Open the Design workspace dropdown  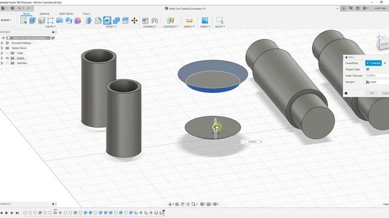pos(6,20)
